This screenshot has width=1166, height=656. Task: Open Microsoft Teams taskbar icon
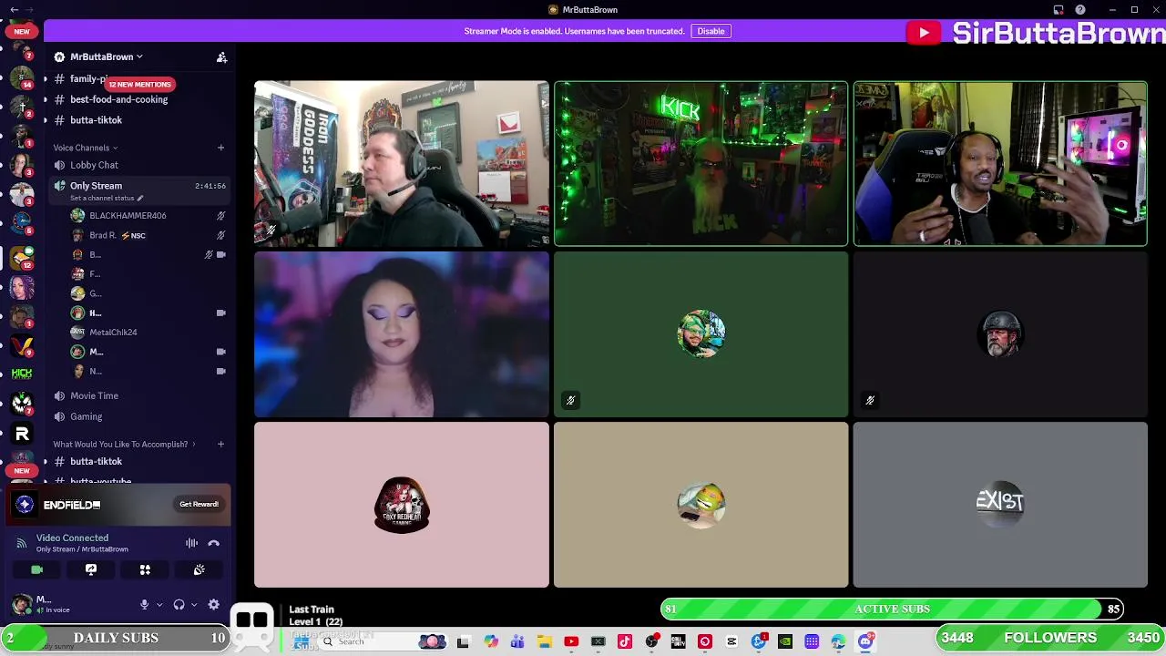pyautogui.click(x=517, y=642)
